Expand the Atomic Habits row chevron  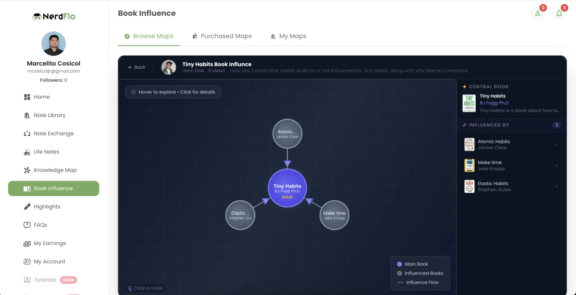(x=556, y=144)
